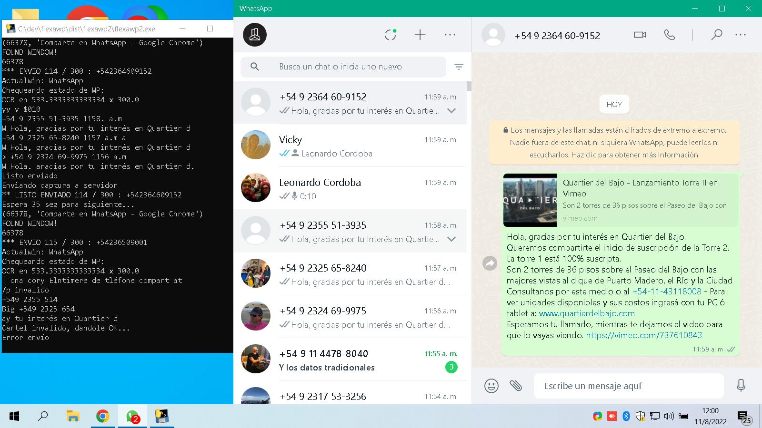Open WhatsApp taskbar icon with badge
The width and height of the screenshot is (762, 428).
pyautogui.click(x=132, y=416)
